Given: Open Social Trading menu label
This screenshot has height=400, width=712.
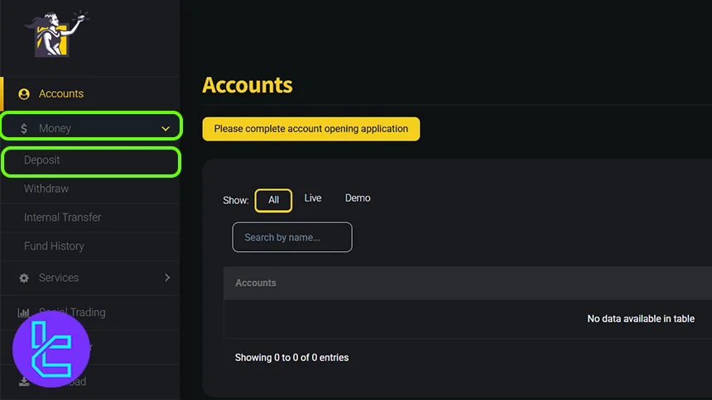Looking at the screenshot, I should point(72,312).
